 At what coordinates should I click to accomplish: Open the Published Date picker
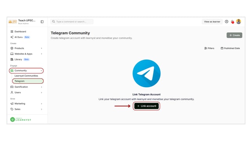pyautogui.click(x=230, y=48)
